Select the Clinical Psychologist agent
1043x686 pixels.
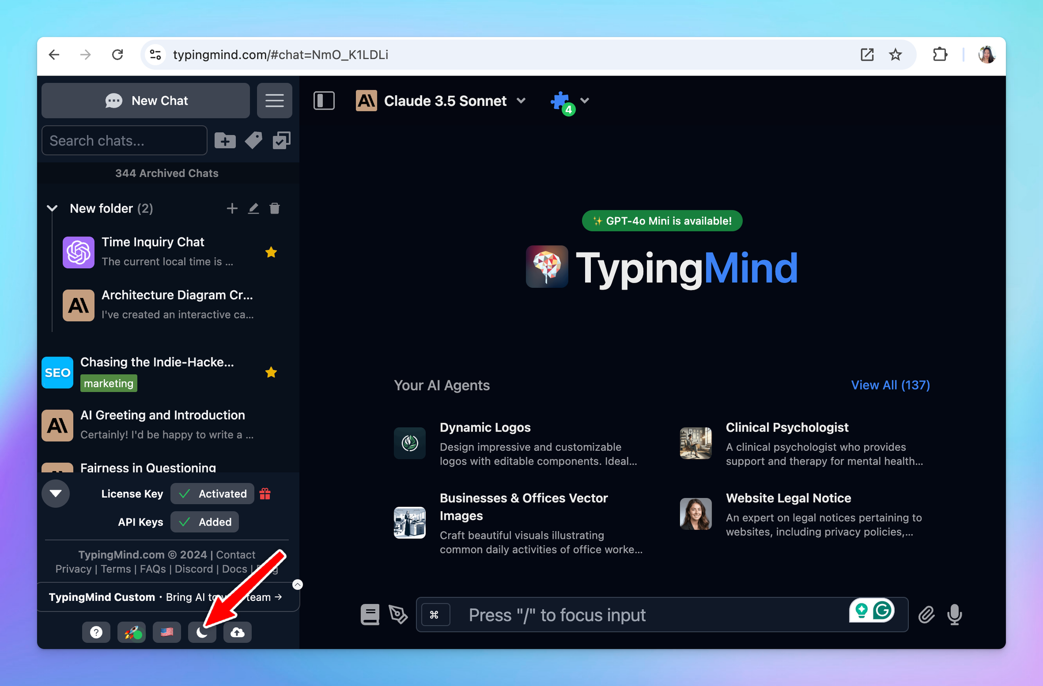pos(804,444)
